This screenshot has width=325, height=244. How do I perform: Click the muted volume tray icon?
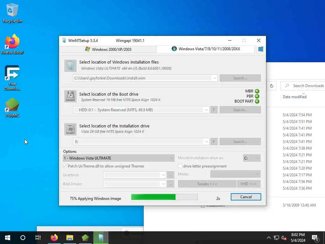coord(284,238)
